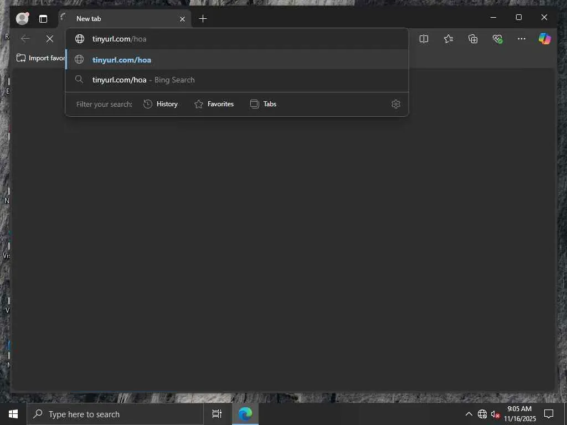Launch the Copilot icon
The width and height of the screenshot is (567, 425).
click(545, 39)
